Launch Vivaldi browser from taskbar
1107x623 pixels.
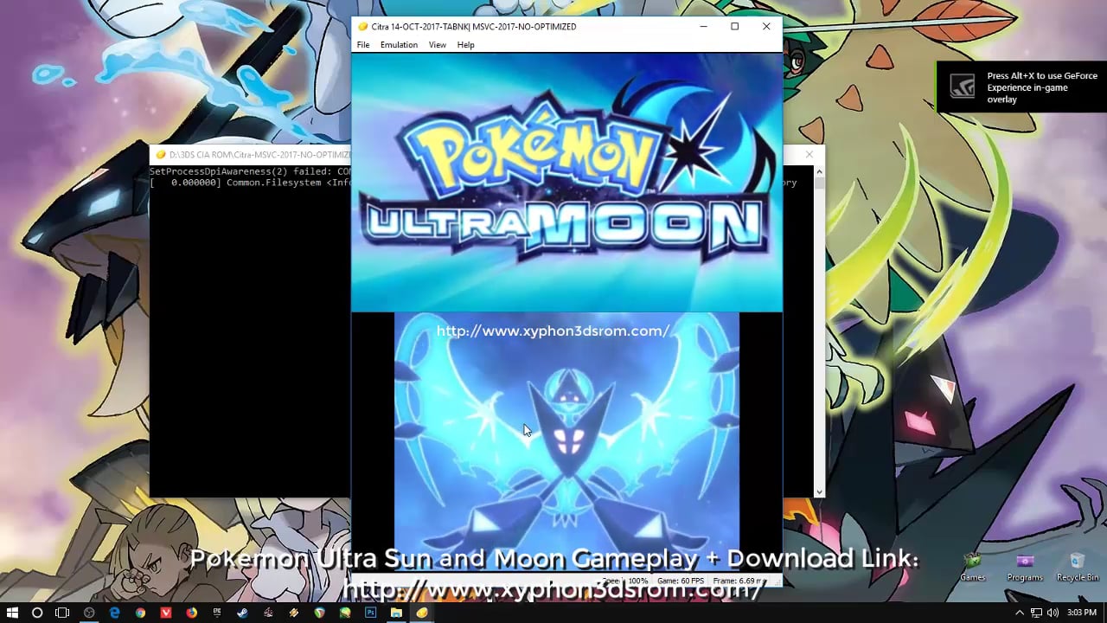click(166, 613)
